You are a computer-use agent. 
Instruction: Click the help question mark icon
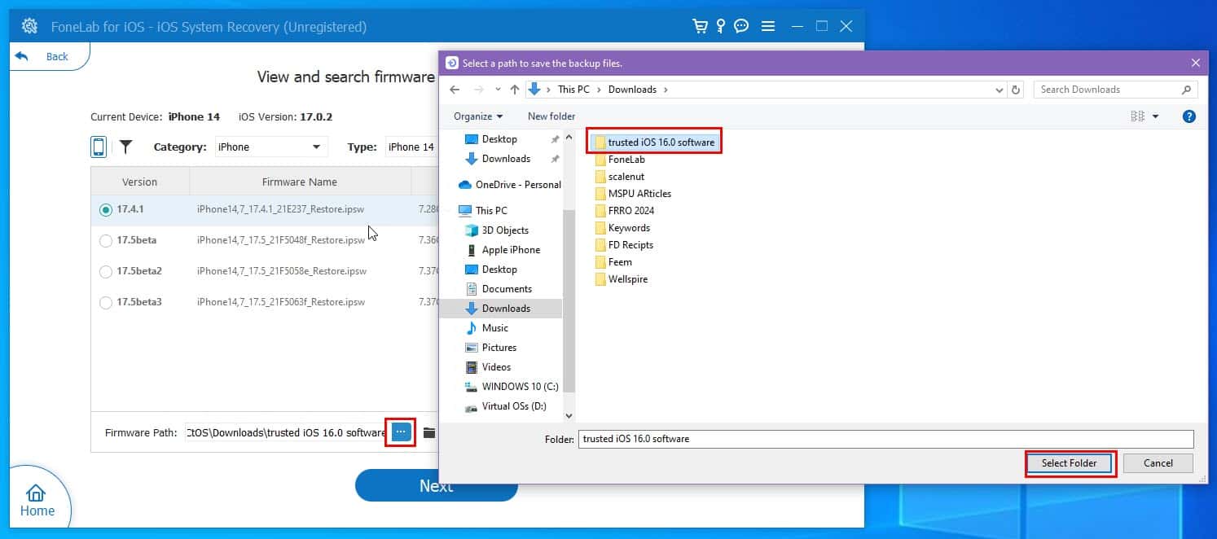point(1188,116)
